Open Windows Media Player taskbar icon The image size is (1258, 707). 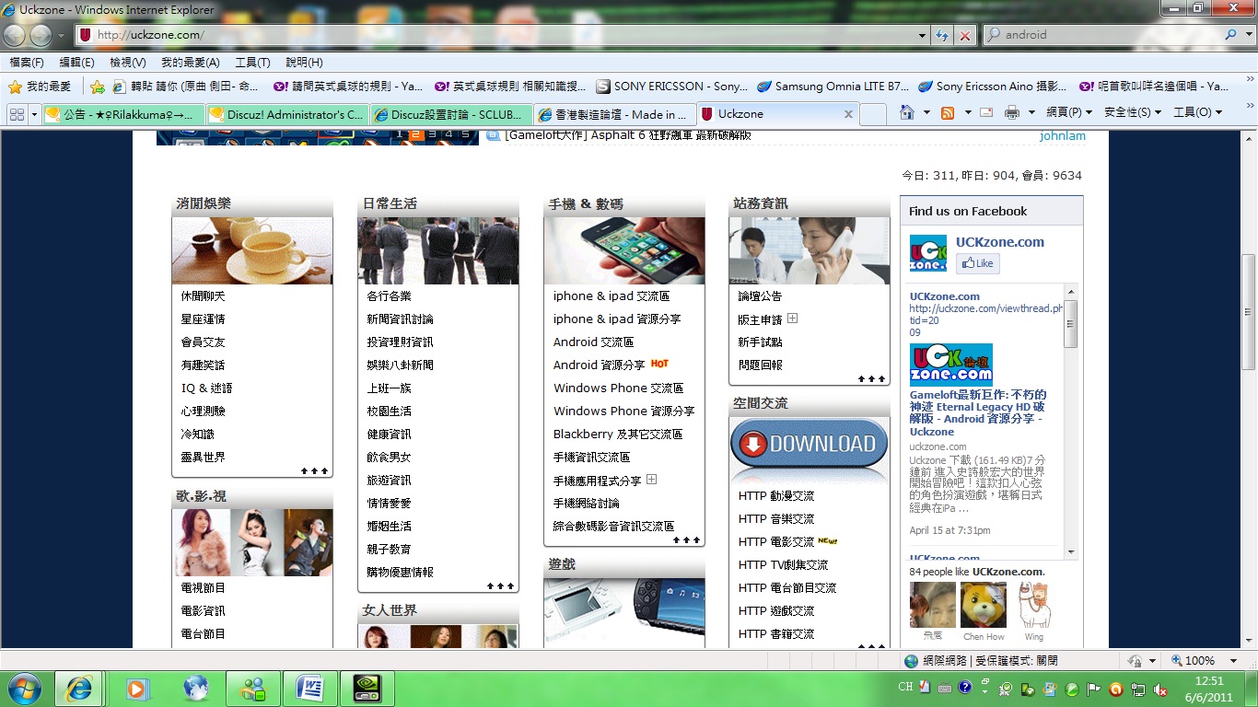click(x=136, y=689)
